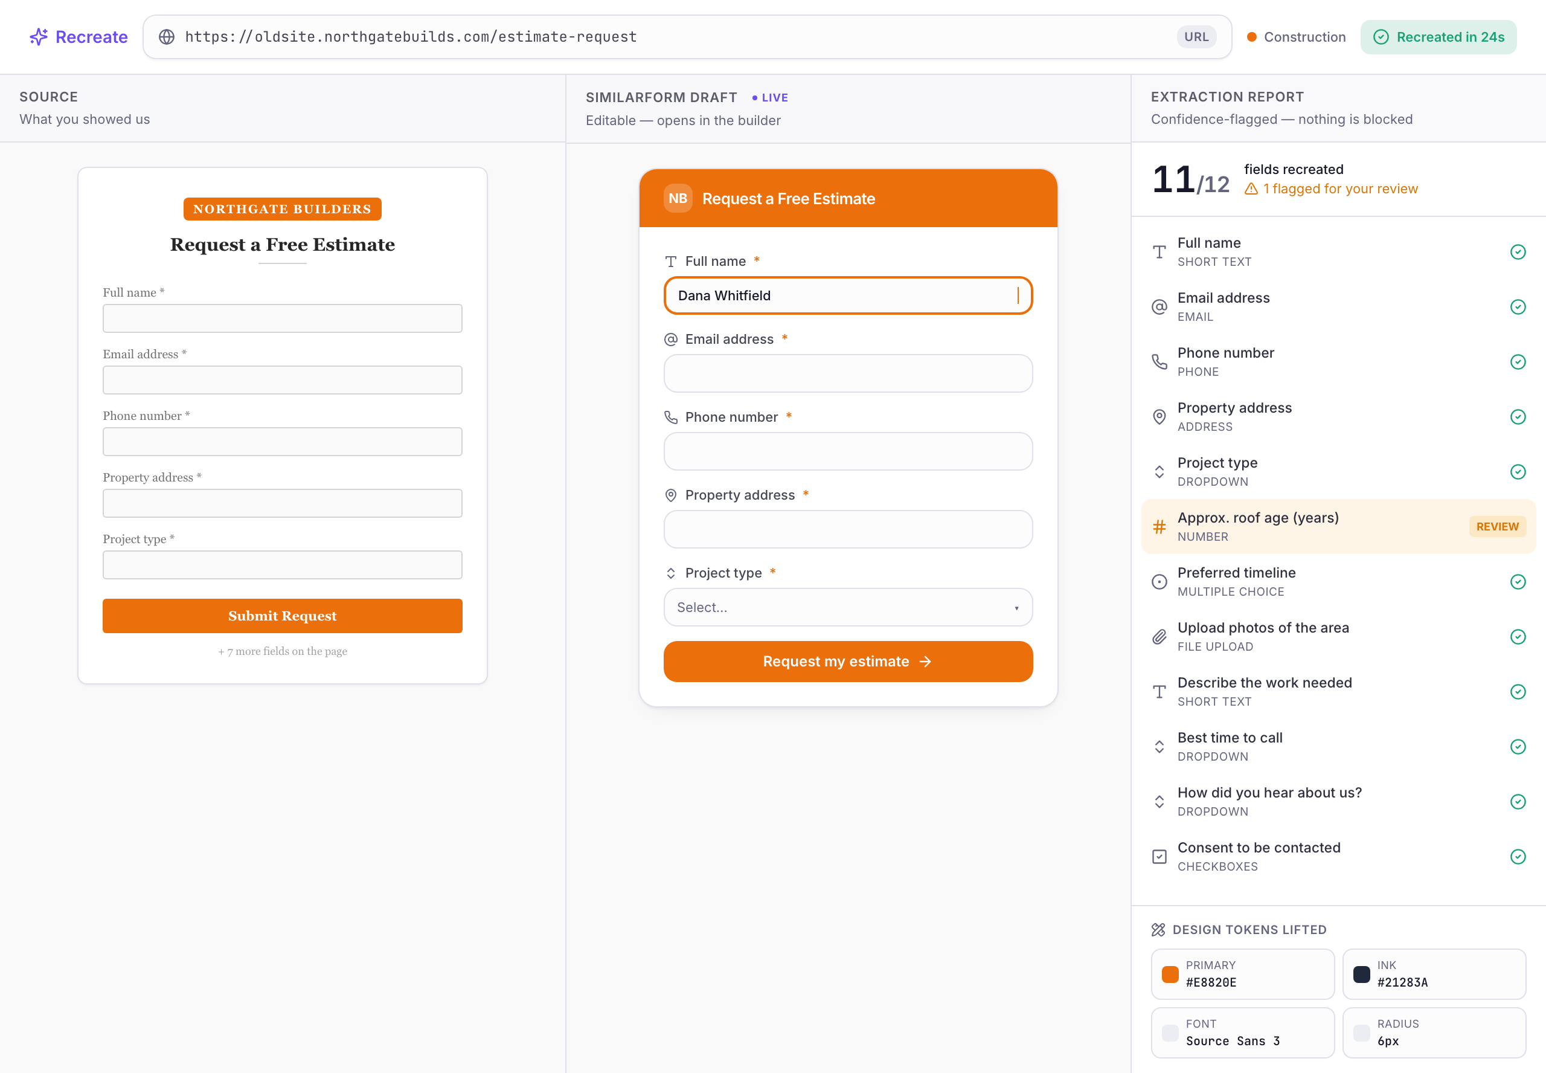Click the NB logo in draft header
This screenshot has width=1546, height=1073.
[x=678, y=198]
